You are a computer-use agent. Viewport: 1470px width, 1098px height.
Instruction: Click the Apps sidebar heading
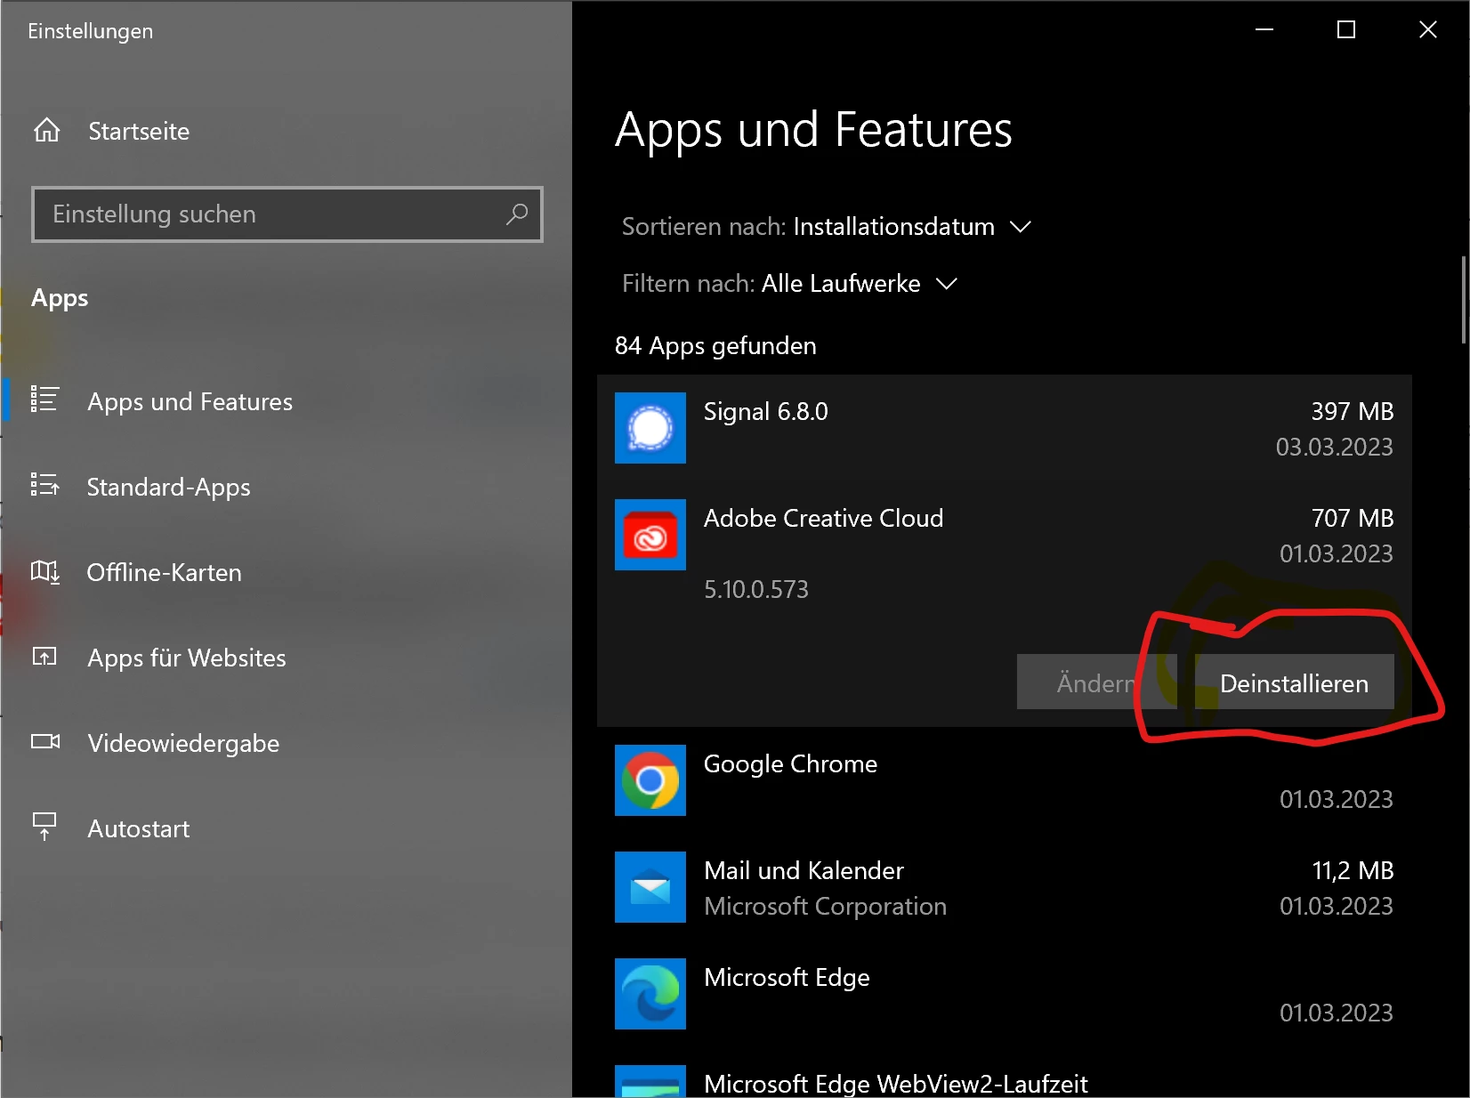pyautogui.click(x=60, y=298)
